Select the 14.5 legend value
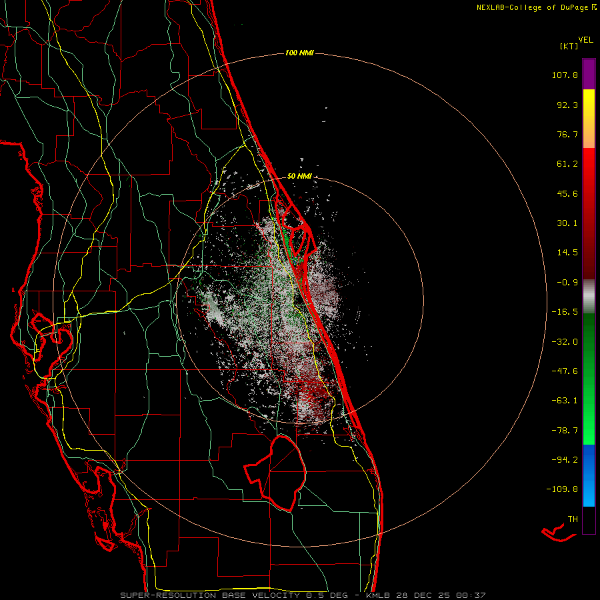Viewport: 600px width, 600px height. point(567,253)
